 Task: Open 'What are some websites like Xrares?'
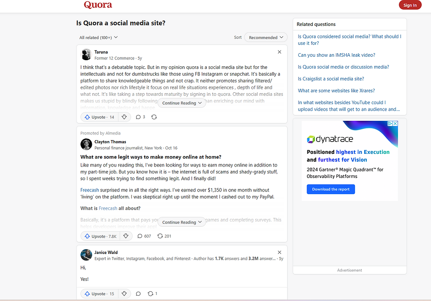pyautogui.click(x=336, y=91)
